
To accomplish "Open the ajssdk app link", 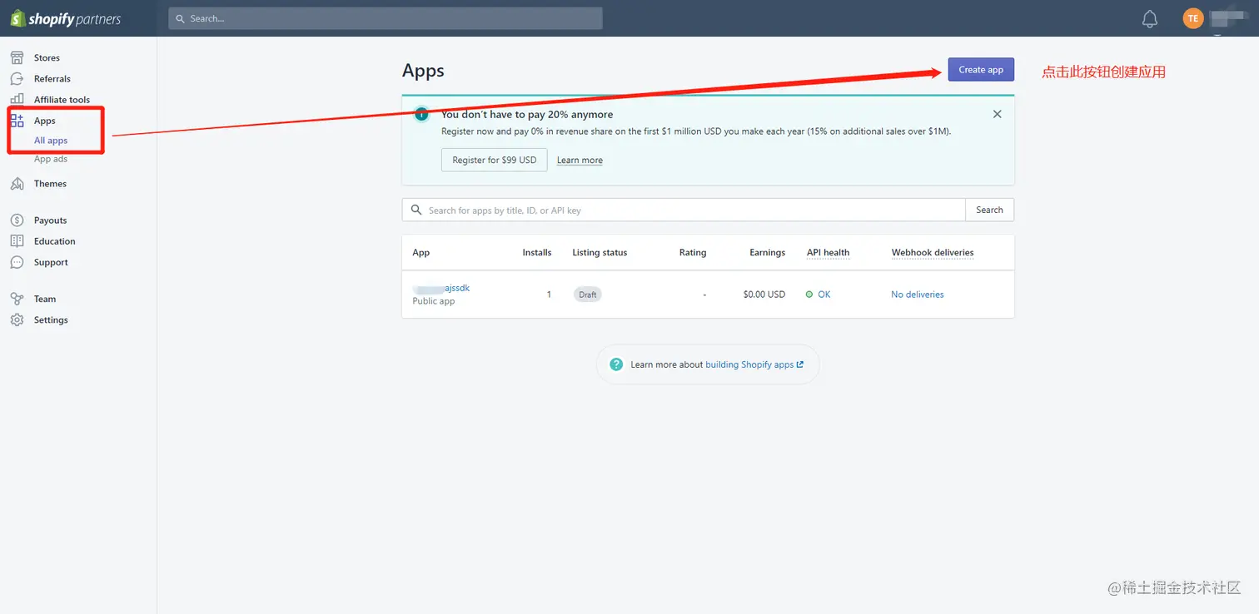I will [441, 288].
